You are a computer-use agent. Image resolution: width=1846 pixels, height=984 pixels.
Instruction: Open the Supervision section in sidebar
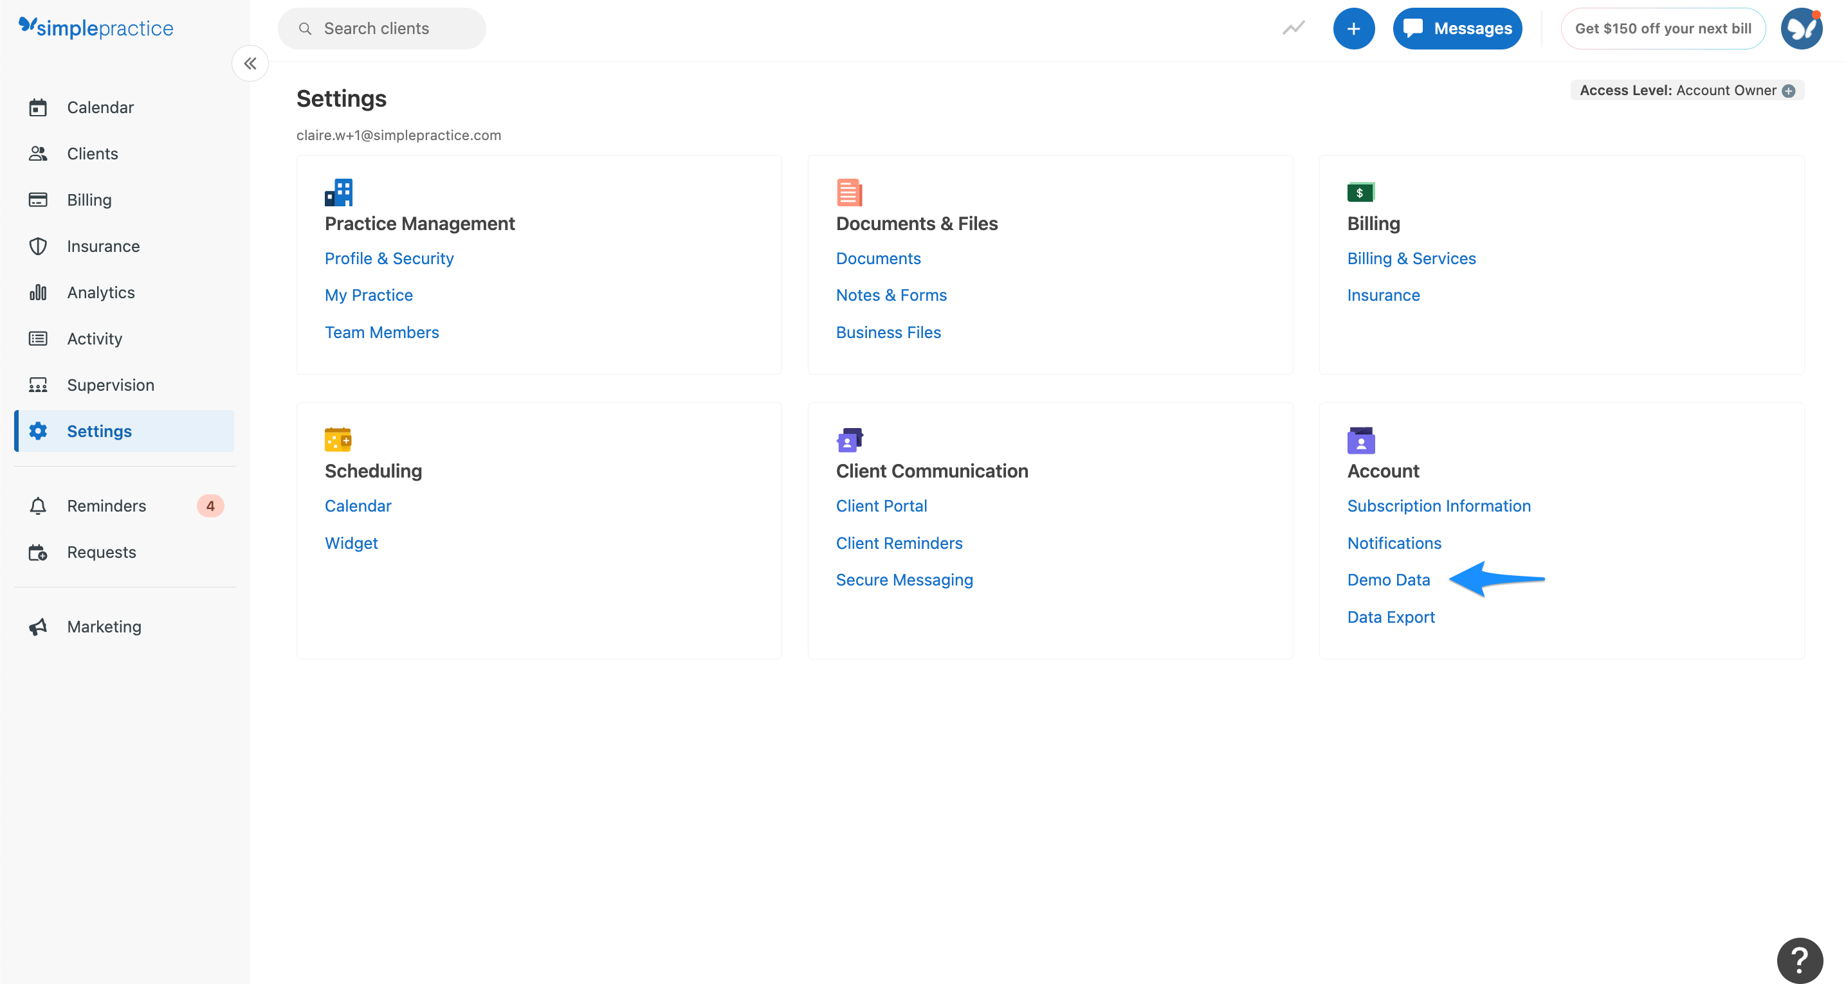[x=111, y=384]
